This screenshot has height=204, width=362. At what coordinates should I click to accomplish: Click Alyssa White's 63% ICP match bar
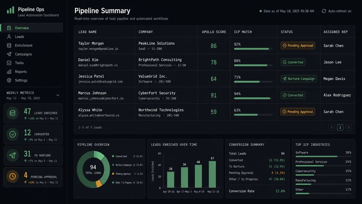click(x=253, y=115)
